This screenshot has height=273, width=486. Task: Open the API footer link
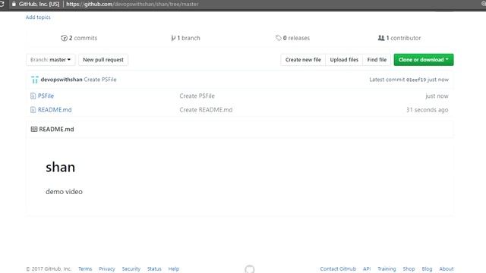pos(367,269)
